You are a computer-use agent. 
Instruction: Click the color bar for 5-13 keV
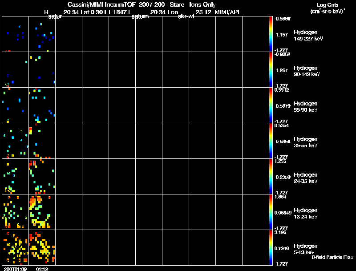click(x=271, y=247)
